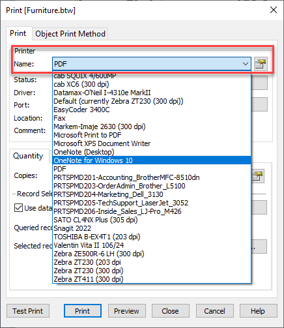The width and height of the screenshot is (284, 328).
Task: Choose Zebra ZT230 (203 dpi entry
Action: click(152, 262)
